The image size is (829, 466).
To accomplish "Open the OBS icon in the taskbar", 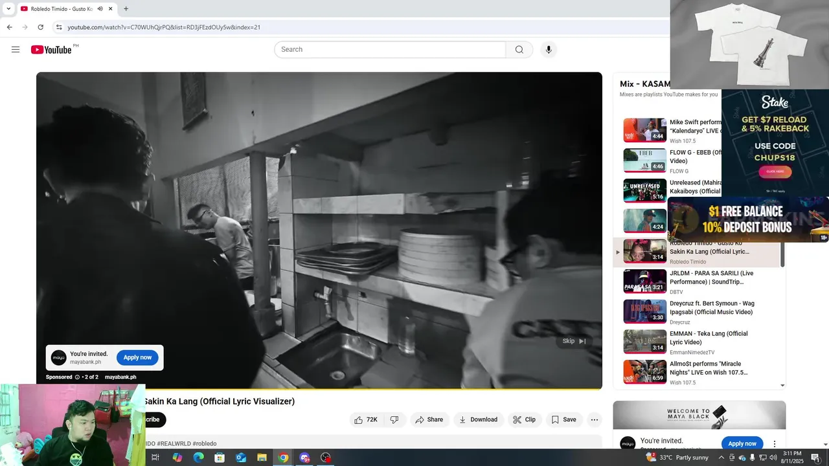I will click(326, 458).
